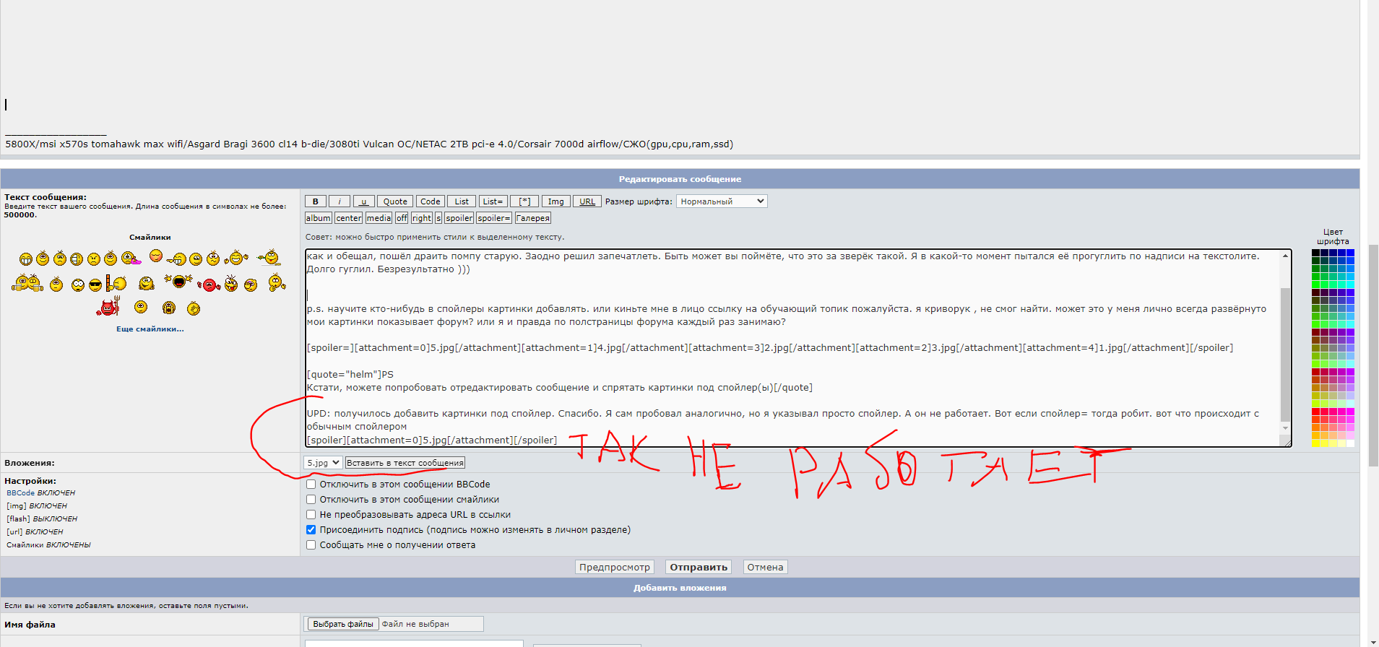Insert the [*] list item tag

pos(524,201)
